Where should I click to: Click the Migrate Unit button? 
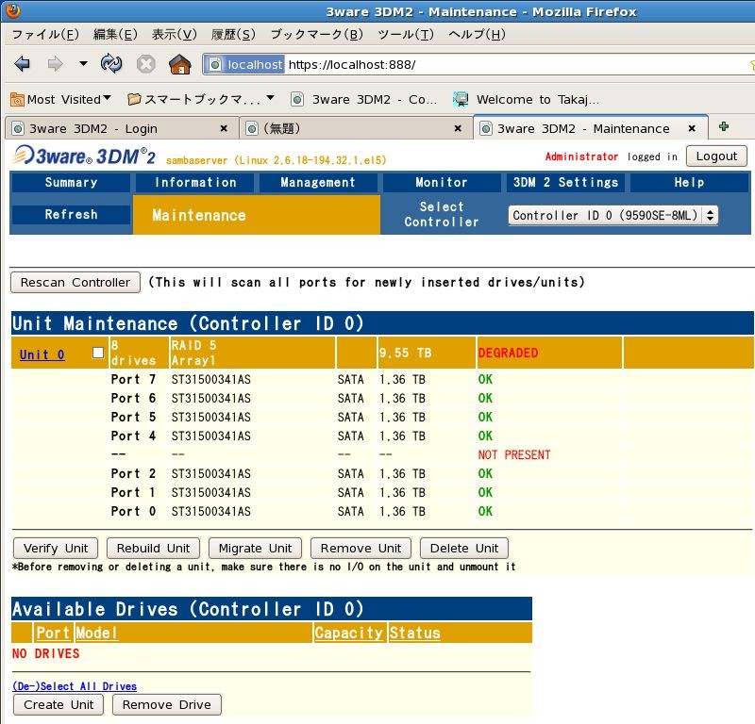255,549
